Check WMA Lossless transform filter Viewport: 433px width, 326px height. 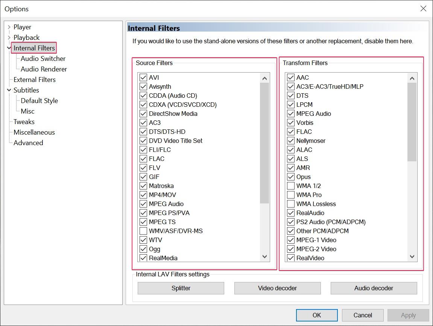click(x=290, y=204)
